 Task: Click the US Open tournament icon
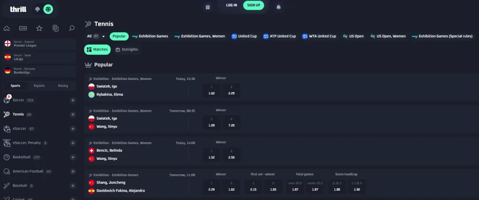point(345,36)
